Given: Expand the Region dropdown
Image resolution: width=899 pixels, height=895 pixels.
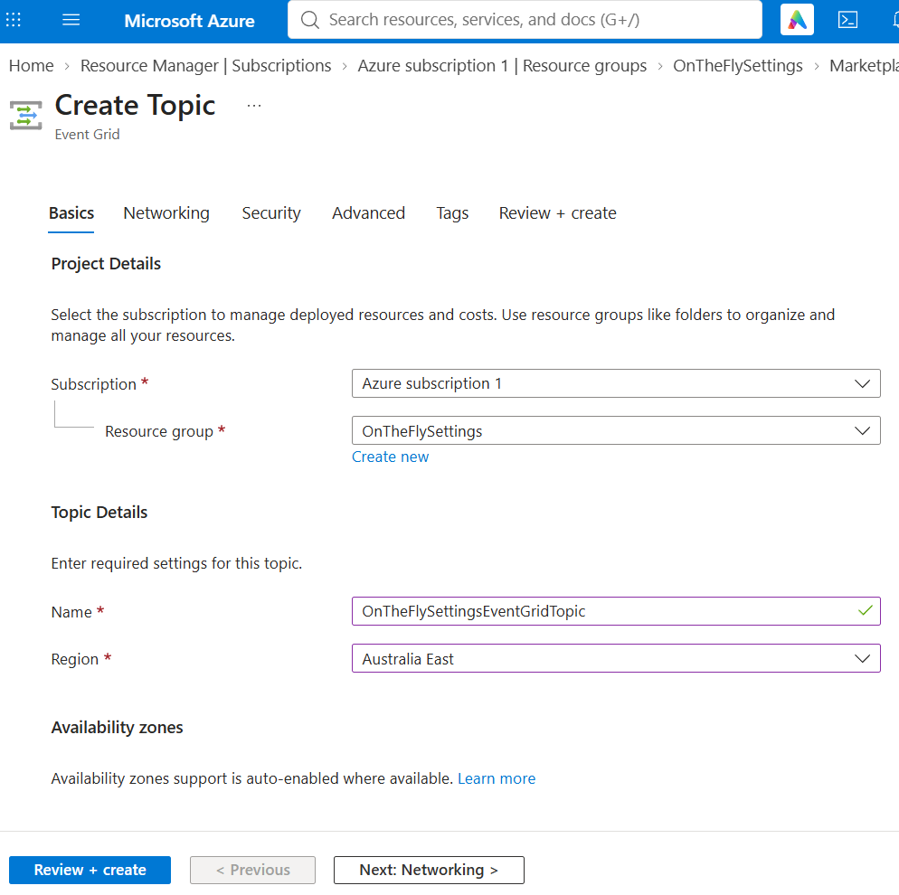Looking at the screenshot, I should pyautogui.click(x=616, y=659).
